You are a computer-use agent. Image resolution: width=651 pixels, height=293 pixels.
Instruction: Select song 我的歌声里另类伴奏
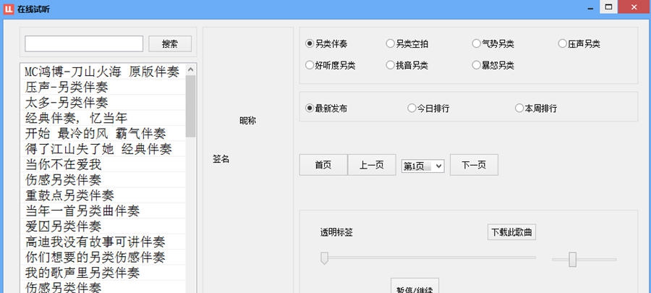tap(102, 273)
